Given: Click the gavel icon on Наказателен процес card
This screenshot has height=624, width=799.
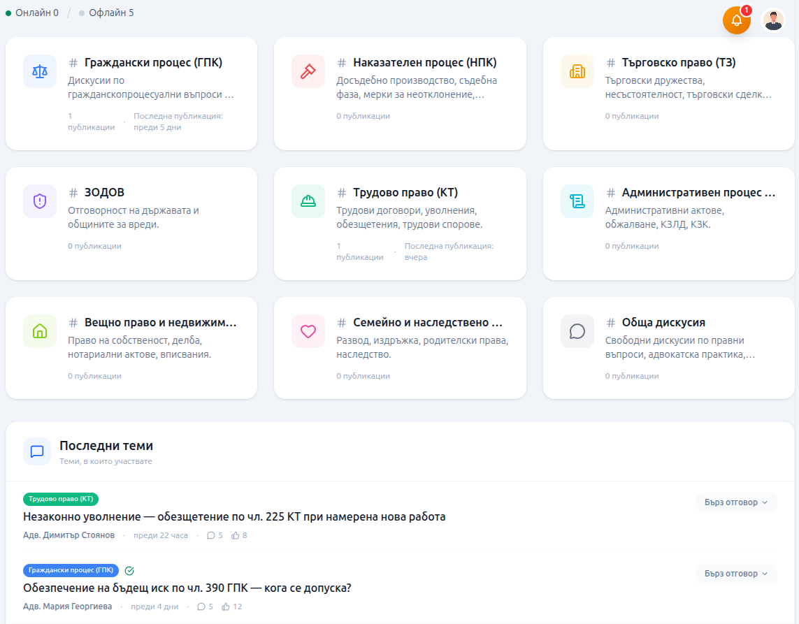Looking at the screenshot, I should tap(308, 71).
